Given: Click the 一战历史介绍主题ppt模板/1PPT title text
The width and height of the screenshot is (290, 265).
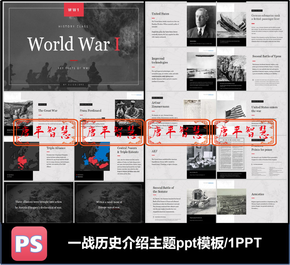Looking at the screenshot, I should click(165, 243).
